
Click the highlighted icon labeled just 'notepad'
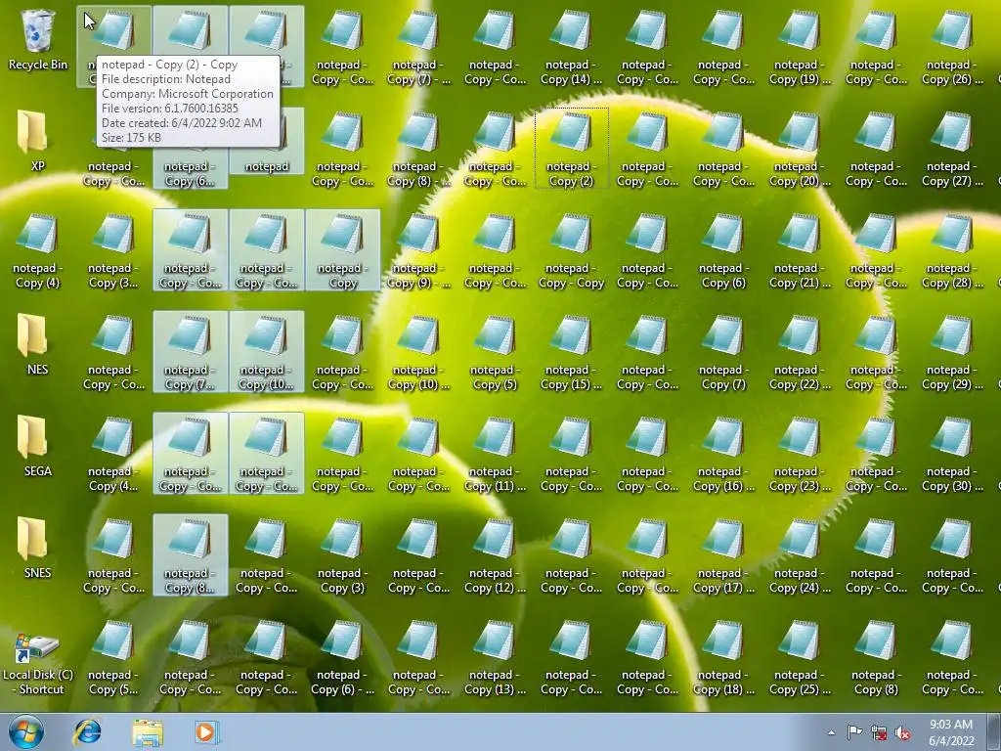(x=267, y=141)
